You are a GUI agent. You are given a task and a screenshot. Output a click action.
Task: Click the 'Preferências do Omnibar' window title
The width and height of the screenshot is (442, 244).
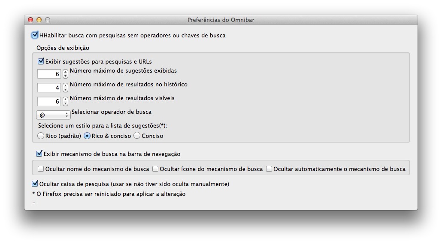pos(221,20)
